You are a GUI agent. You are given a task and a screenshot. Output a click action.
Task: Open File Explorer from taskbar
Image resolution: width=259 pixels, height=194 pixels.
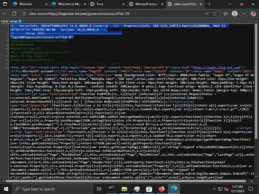(x=124, y=189)
